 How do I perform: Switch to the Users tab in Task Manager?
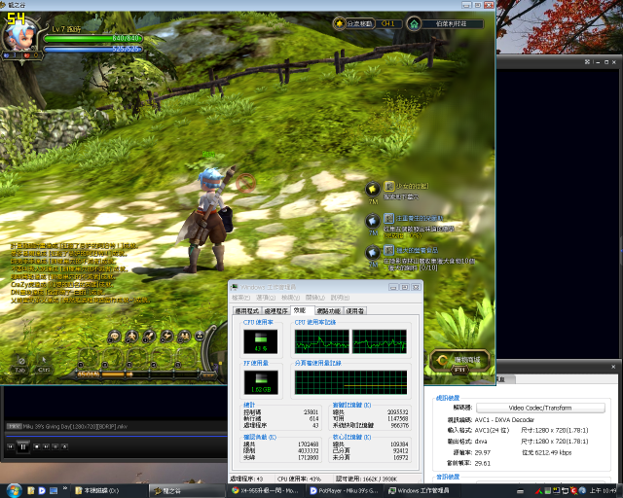pos(354,311)
